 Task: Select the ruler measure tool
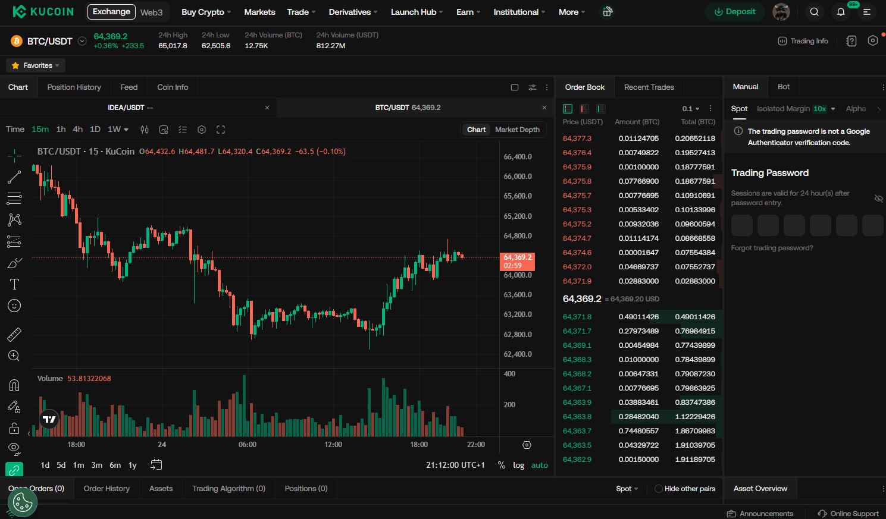14,334
